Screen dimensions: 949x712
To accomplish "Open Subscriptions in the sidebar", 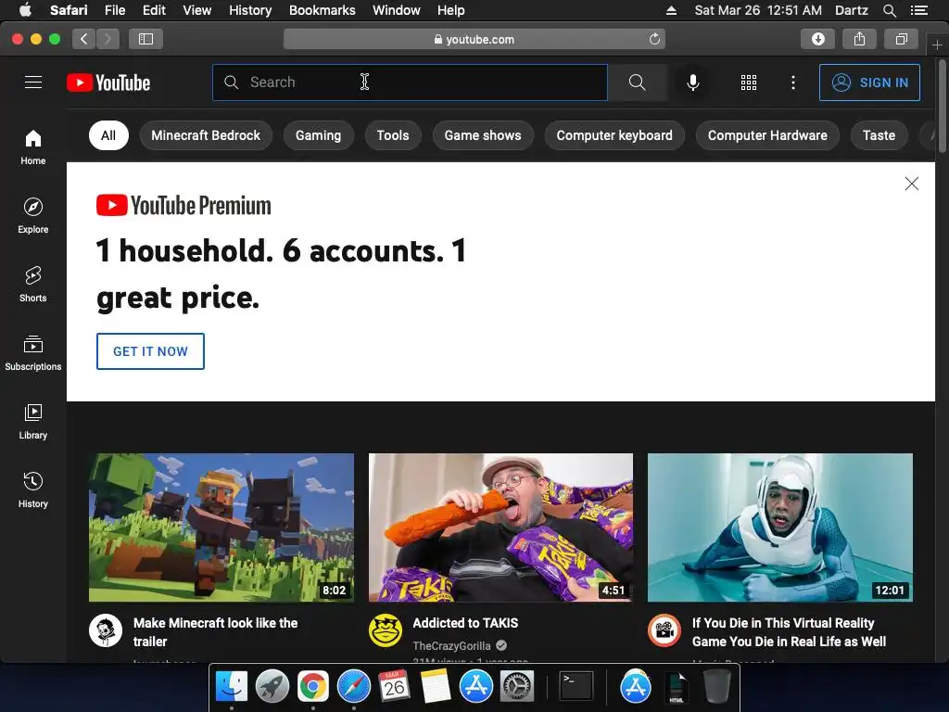I will 33,352.
